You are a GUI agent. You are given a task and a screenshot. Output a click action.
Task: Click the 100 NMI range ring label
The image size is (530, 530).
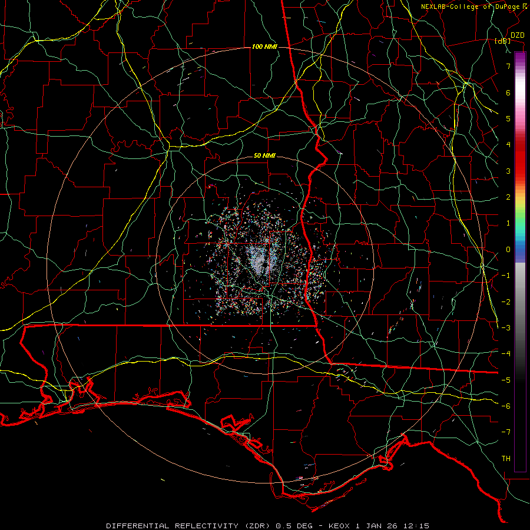pyautogui.click(x=264, y=47)
